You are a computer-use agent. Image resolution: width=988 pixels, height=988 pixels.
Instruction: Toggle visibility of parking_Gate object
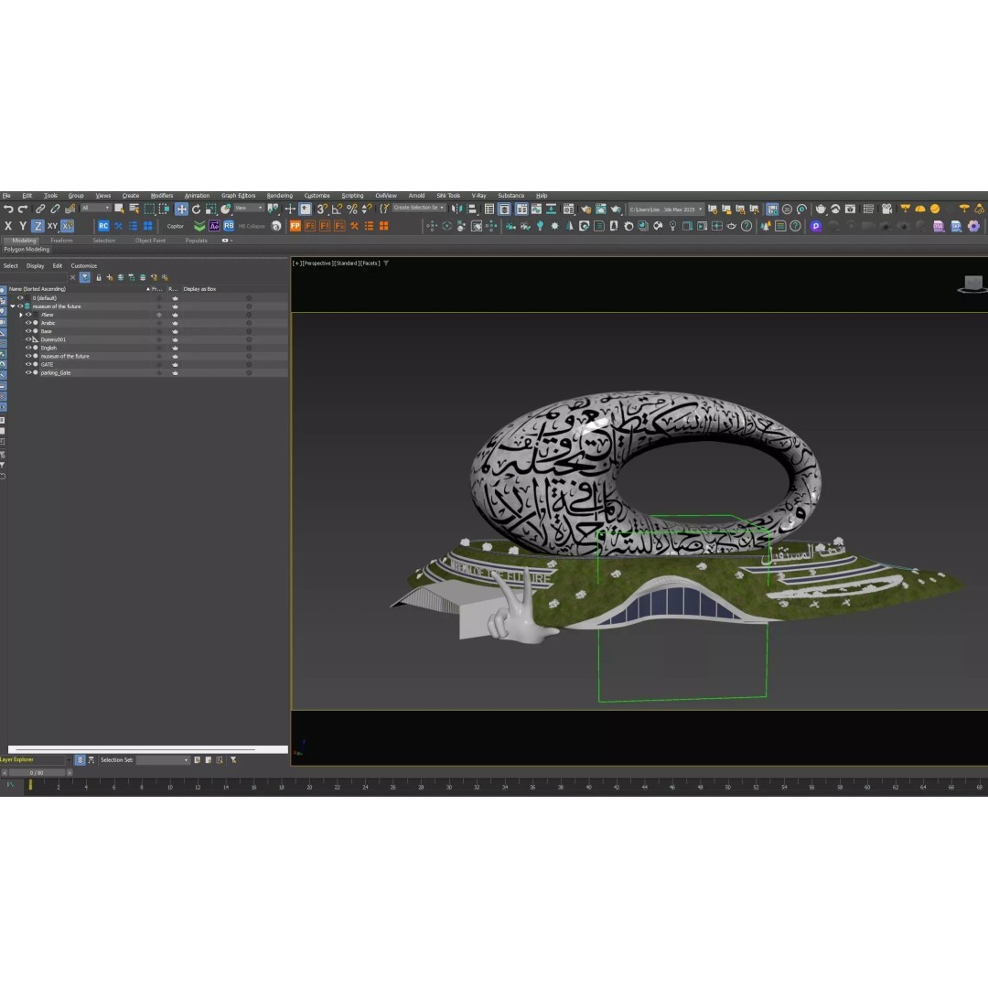tap(27, 372)
